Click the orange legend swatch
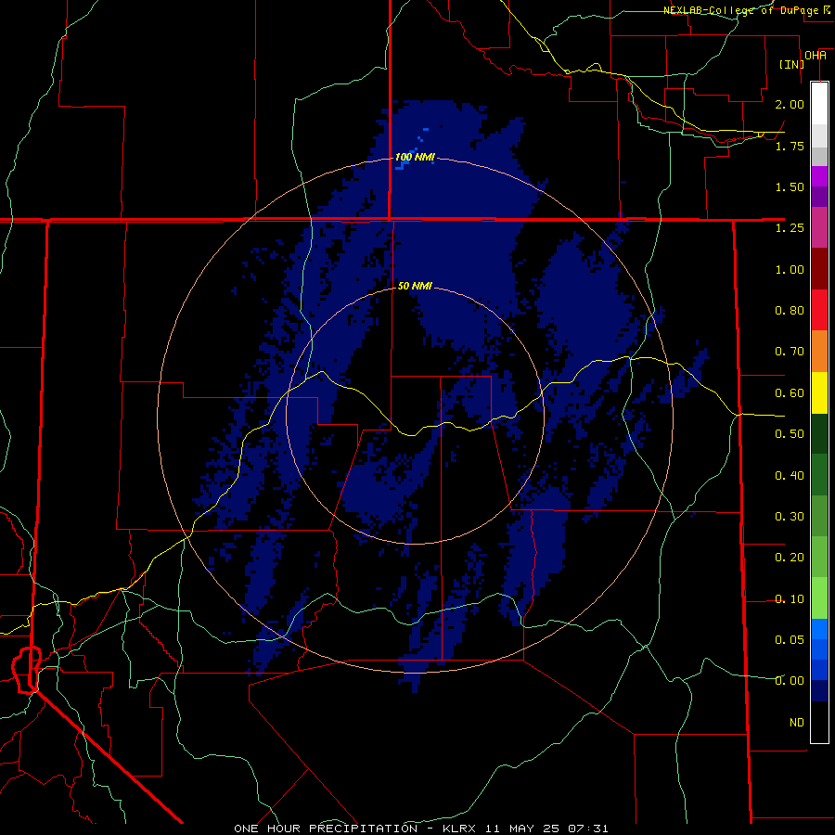 click(x=819, y=352)
